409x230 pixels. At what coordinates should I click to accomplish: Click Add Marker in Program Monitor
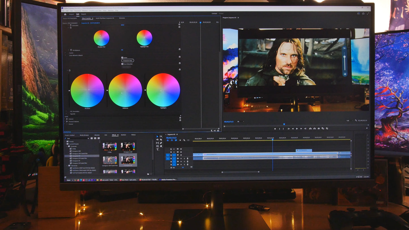point(275,129)
